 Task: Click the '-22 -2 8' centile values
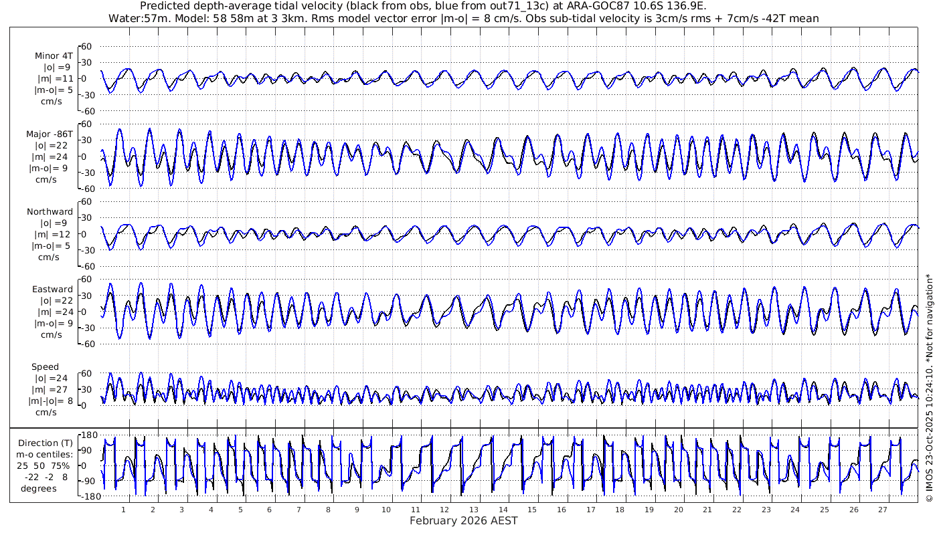coord(46,477)
